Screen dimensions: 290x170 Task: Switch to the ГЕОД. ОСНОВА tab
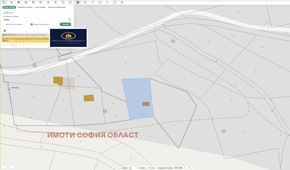tap(40, 7)
